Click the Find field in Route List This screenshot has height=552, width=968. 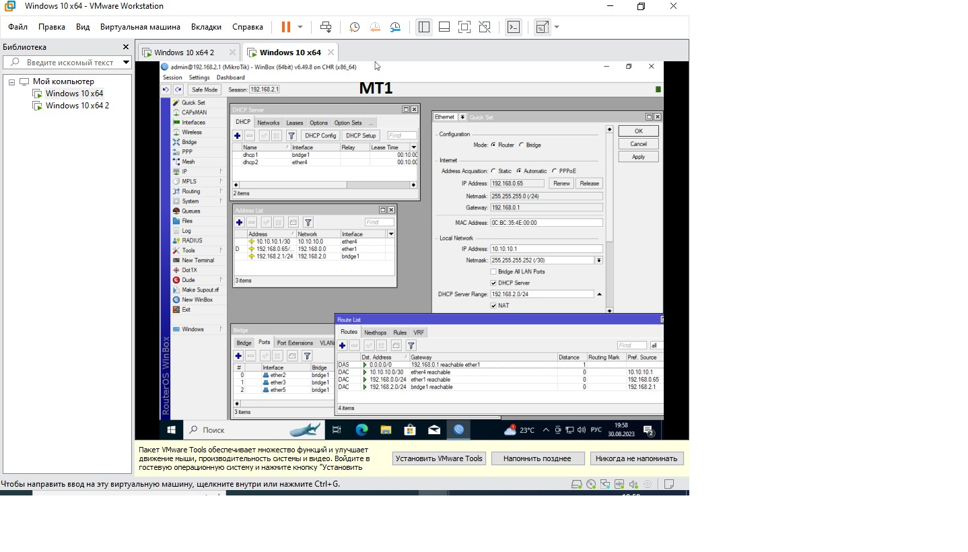pos(632,345)
